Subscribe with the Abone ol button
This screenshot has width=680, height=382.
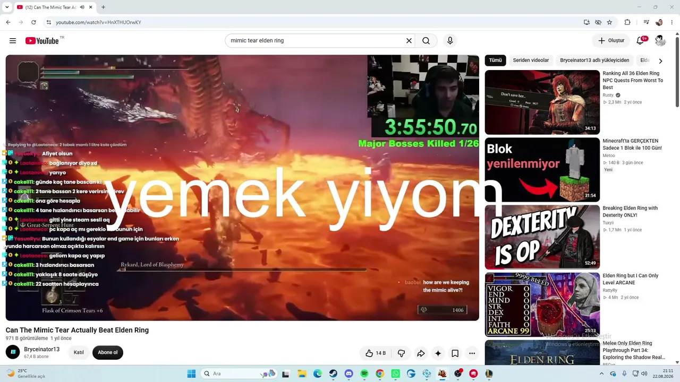107,352
